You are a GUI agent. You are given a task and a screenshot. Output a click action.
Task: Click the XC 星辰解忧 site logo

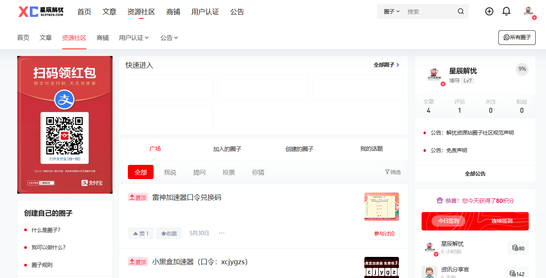[40, 12]
